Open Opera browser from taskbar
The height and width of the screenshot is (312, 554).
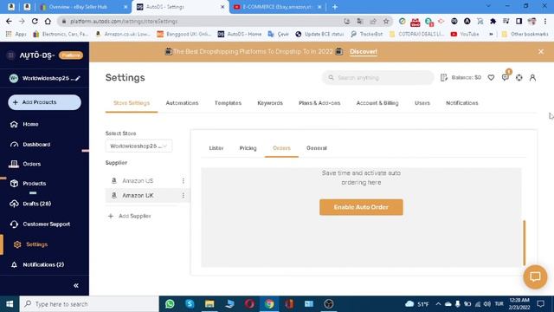pyautogui.click(x=249, y=304)
